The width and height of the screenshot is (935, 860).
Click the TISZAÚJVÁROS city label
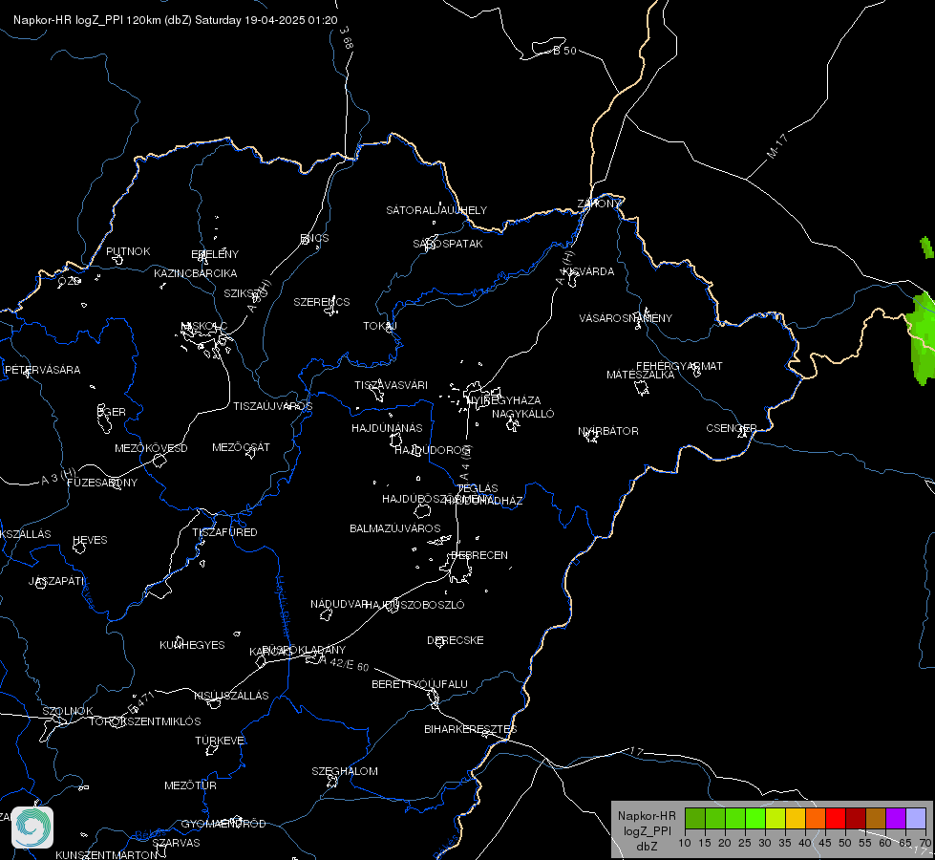[x=273, y=406]
